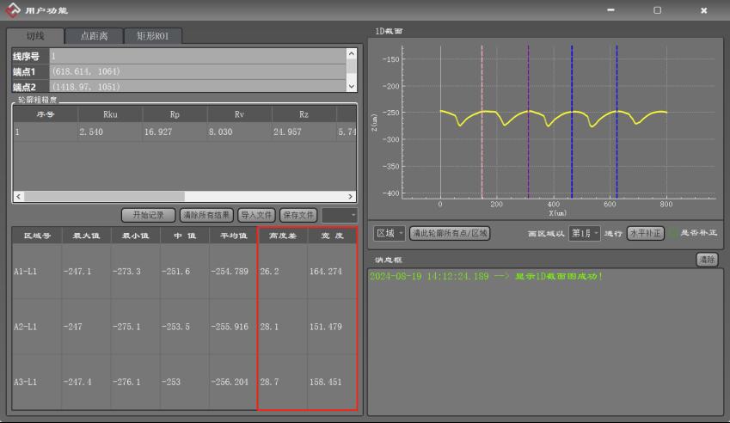
Task: Click 导入文件 to import a file
Action: point(256,215)
